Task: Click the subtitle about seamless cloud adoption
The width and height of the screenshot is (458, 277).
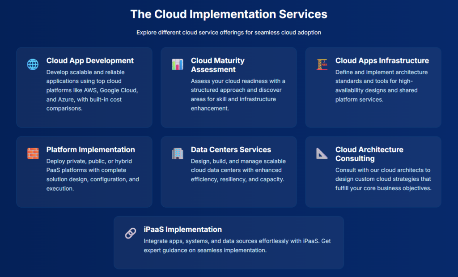Action: coord(229,32)
